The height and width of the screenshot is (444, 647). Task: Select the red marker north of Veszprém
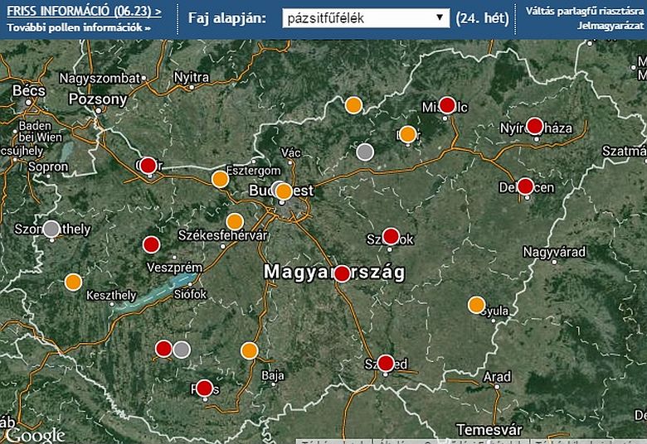(x=151, y=244)
